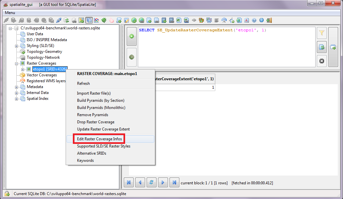
Task: Refresh the current result block
Action: (x=151, y=182)
